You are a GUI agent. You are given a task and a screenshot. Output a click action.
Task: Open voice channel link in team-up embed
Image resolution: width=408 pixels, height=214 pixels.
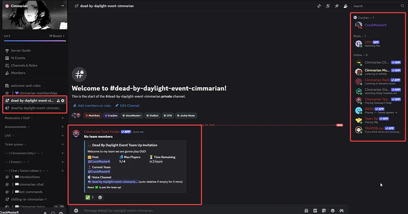113,182
